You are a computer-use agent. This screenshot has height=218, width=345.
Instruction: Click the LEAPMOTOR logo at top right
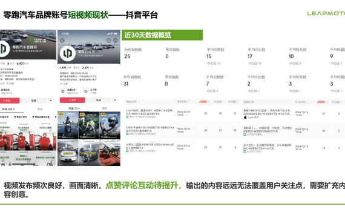click(x=326, y=14)
